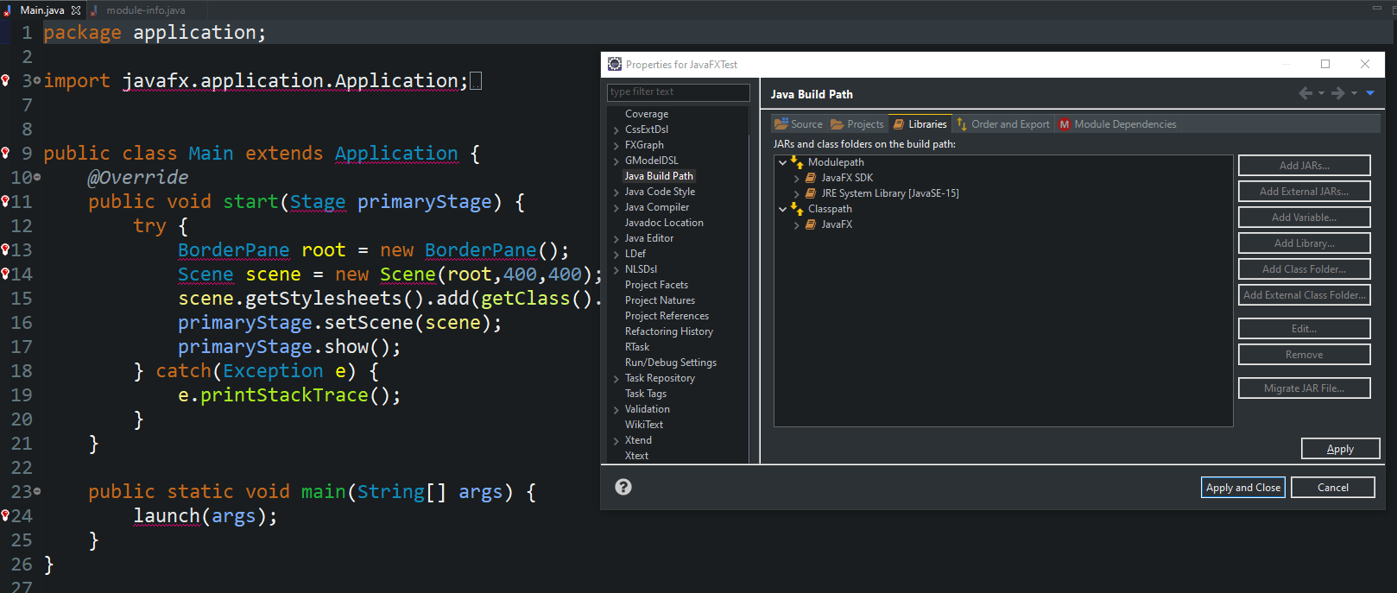Expand the JavaFX entry under Classpath

797,224
